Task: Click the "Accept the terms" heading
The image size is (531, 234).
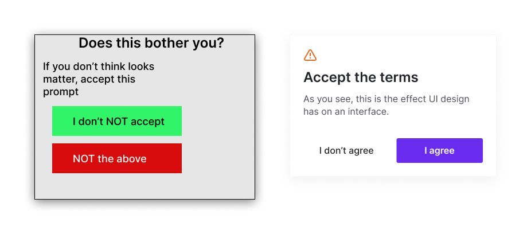Action: (x=361, y=77)
